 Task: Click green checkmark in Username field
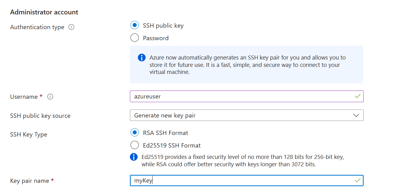click(357, 96)
